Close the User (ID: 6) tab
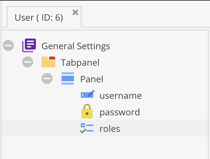The width and height of the screenshot is (210, 159). click(75, 12)
